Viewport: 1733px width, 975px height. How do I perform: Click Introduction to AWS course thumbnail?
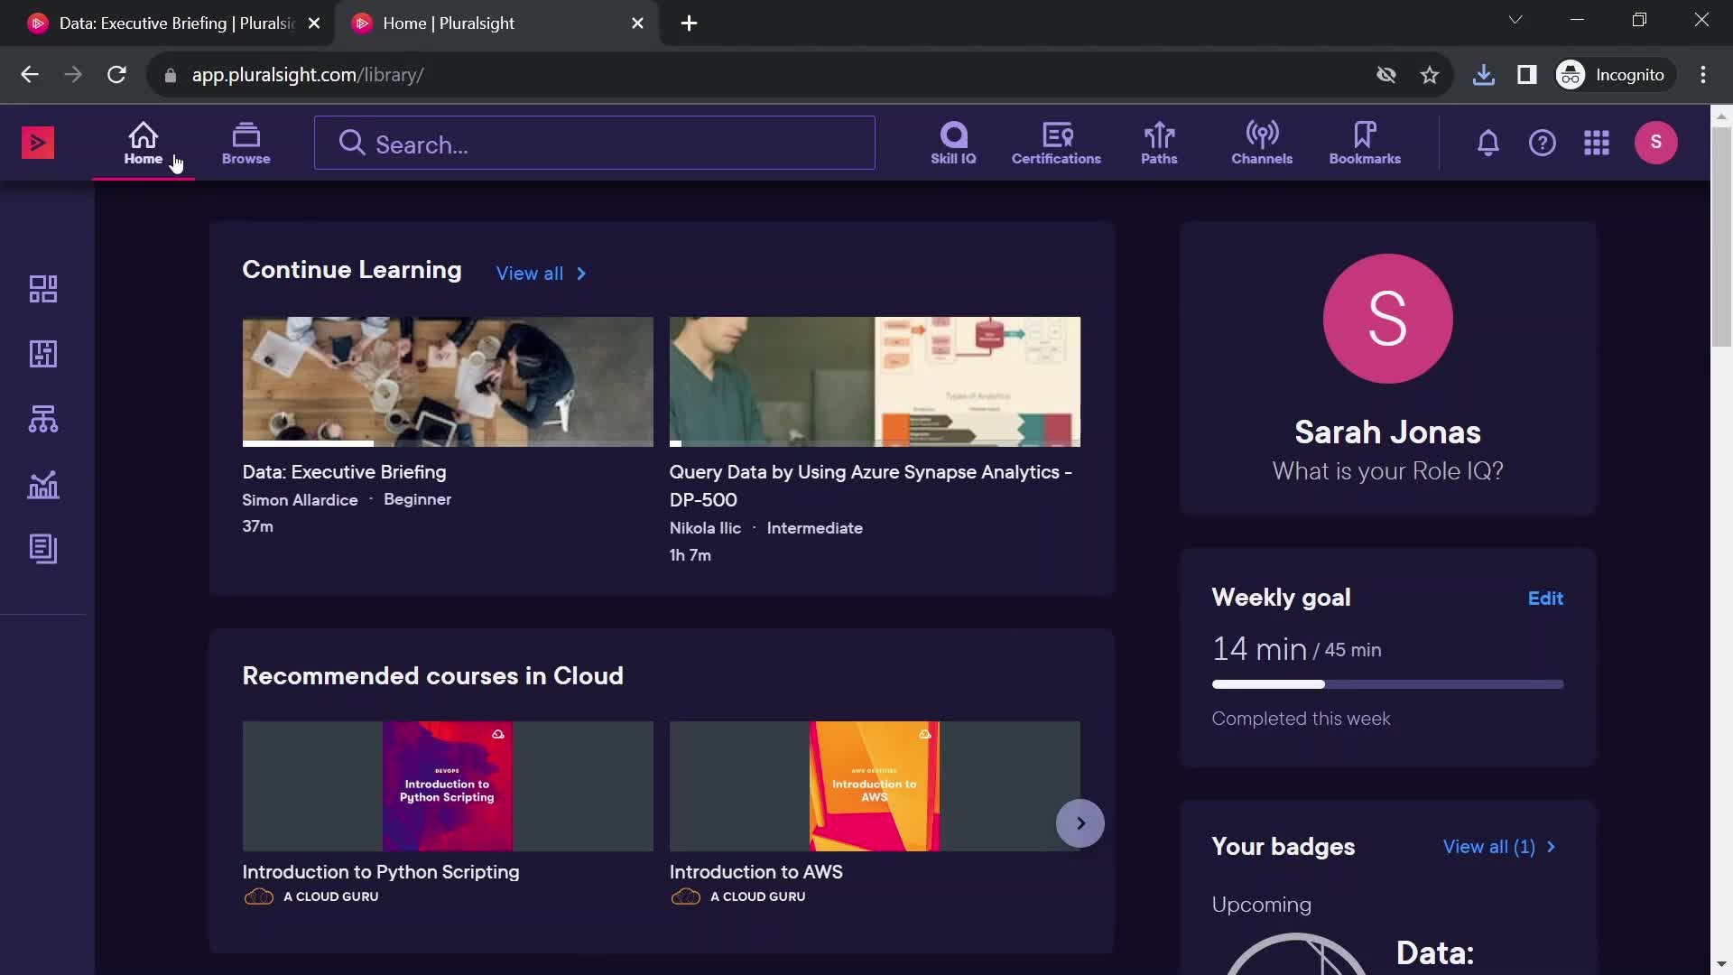point(875,785)
